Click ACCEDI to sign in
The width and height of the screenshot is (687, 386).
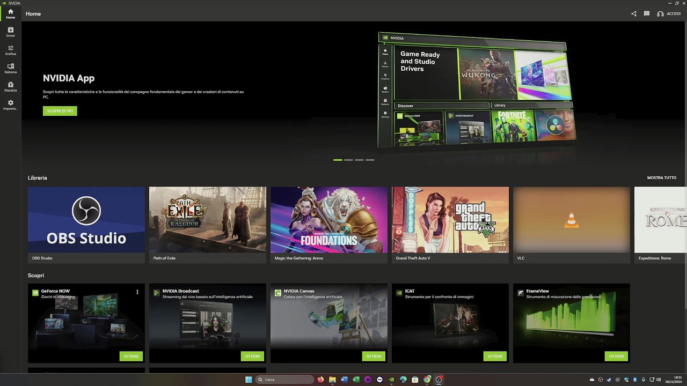click(669, 14)
